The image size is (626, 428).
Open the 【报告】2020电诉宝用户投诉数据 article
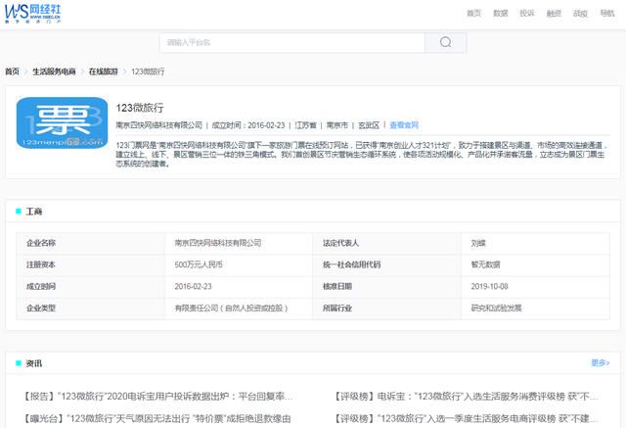pyautogui.click(x=158, y=397)
